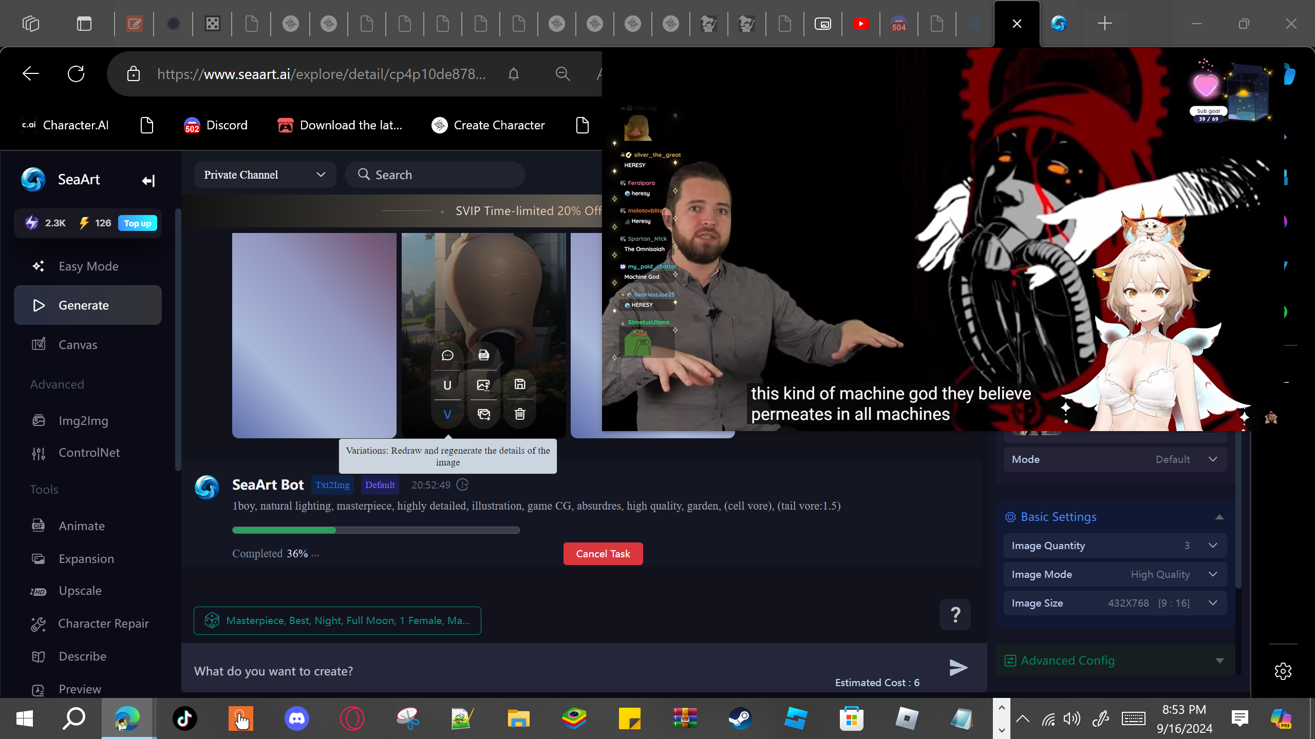Screen dimensions: 1315x739
Task: Click the notification bell in the address bar
Action: coord(514,74)
